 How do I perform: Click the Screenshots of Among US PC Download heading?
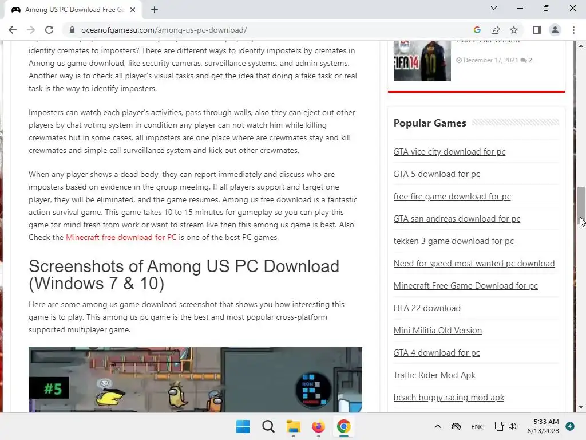(x=184, y=275)
